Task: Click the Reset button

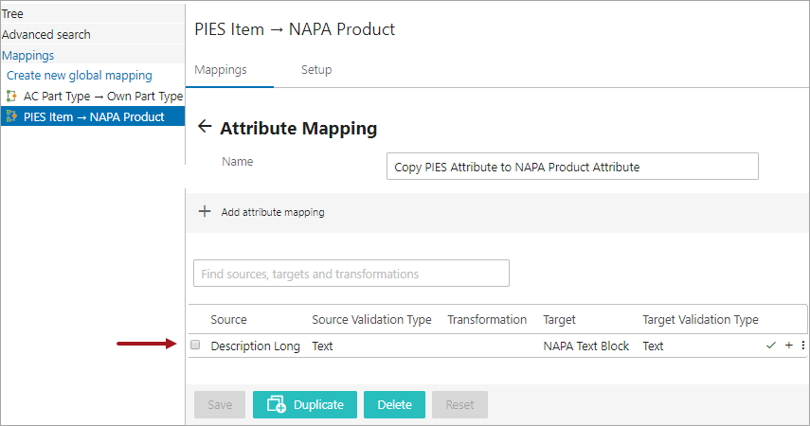Action: point(459,404)
